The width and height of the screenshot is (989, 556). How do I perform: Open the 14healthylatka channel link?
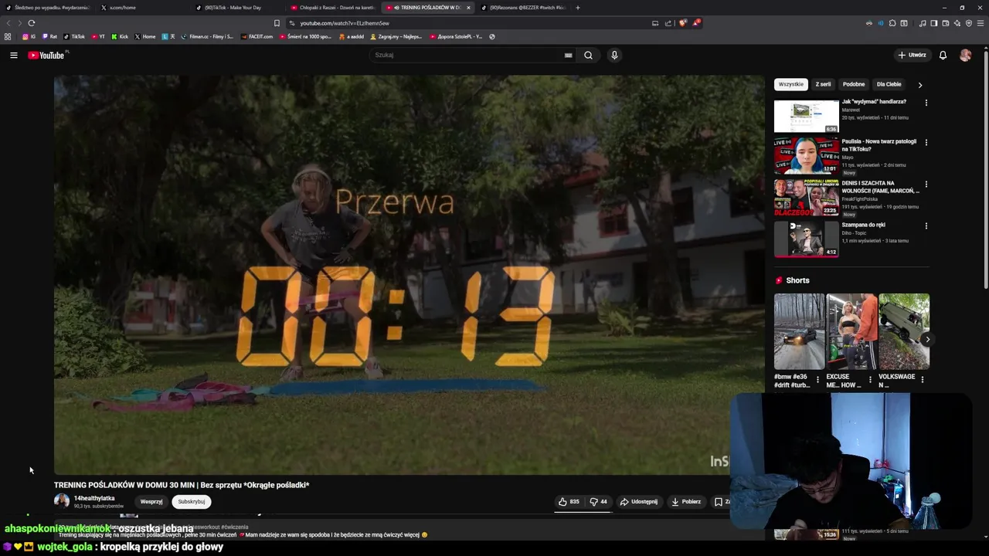[94, 498]
